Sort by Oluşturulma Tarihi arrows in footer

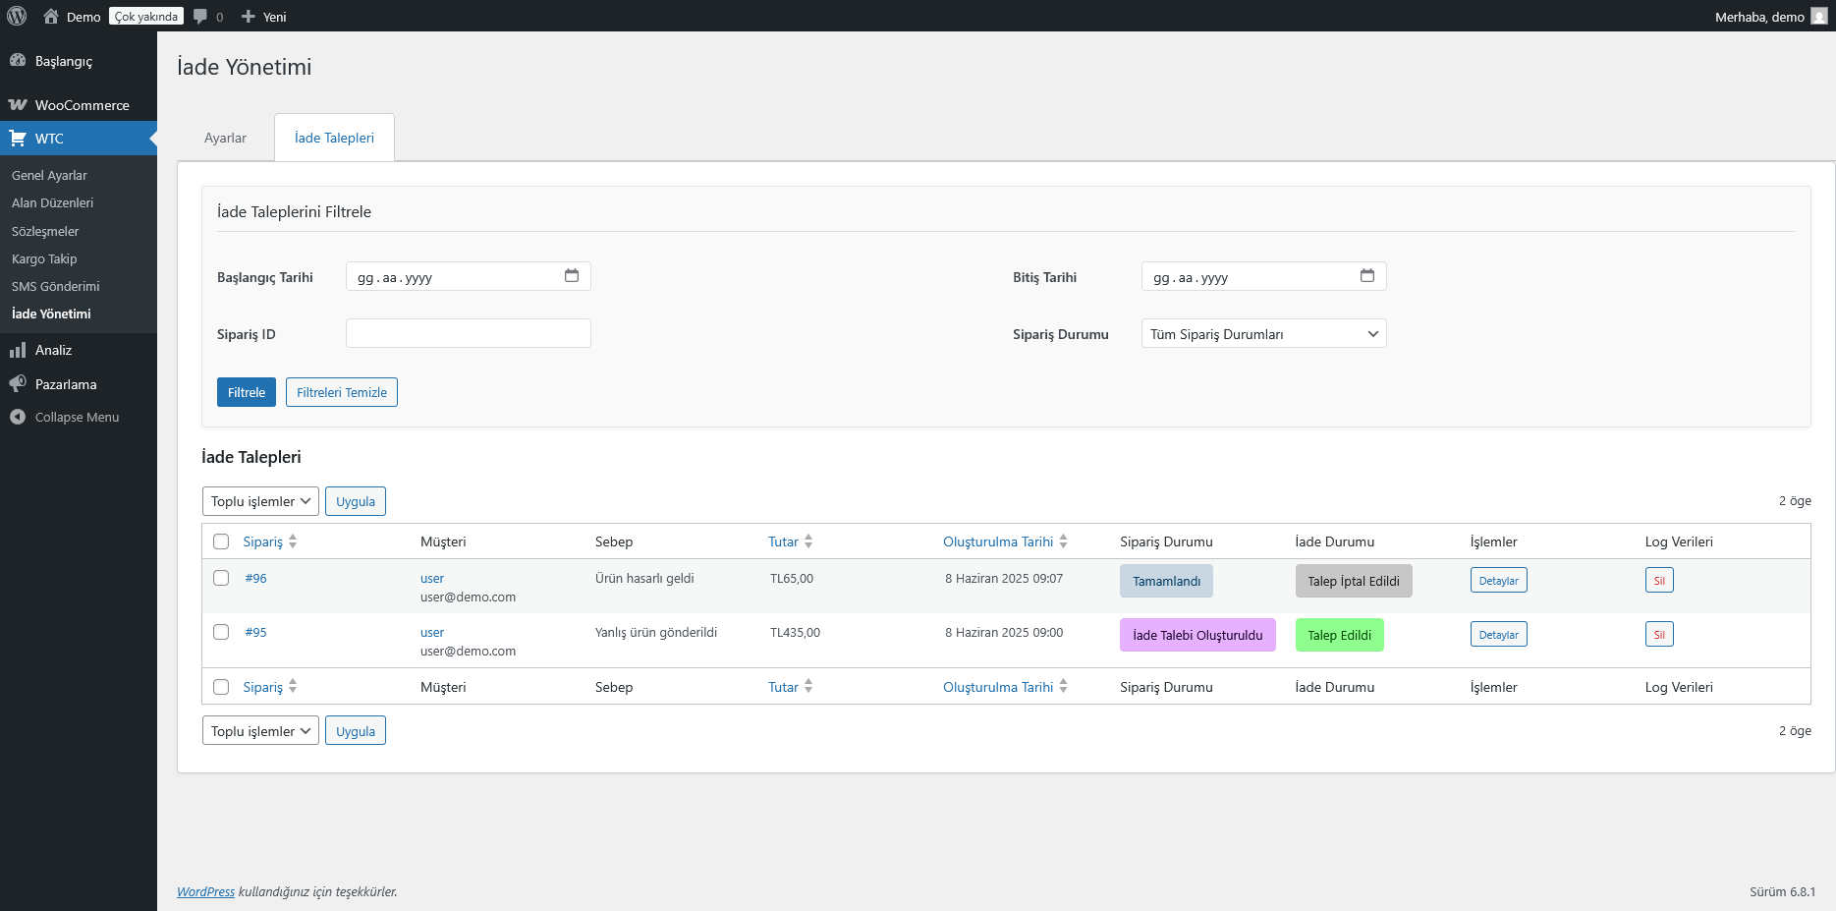1063,687
